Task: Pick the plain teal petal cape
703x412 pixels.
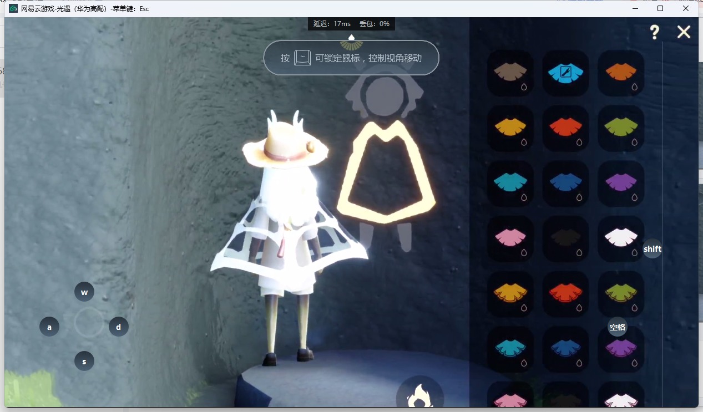Action: click(x=510, y=184)
